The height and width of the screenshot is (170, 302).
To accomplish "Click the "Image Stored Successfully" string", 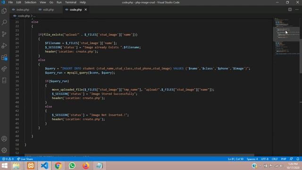I will pos(113,94).
